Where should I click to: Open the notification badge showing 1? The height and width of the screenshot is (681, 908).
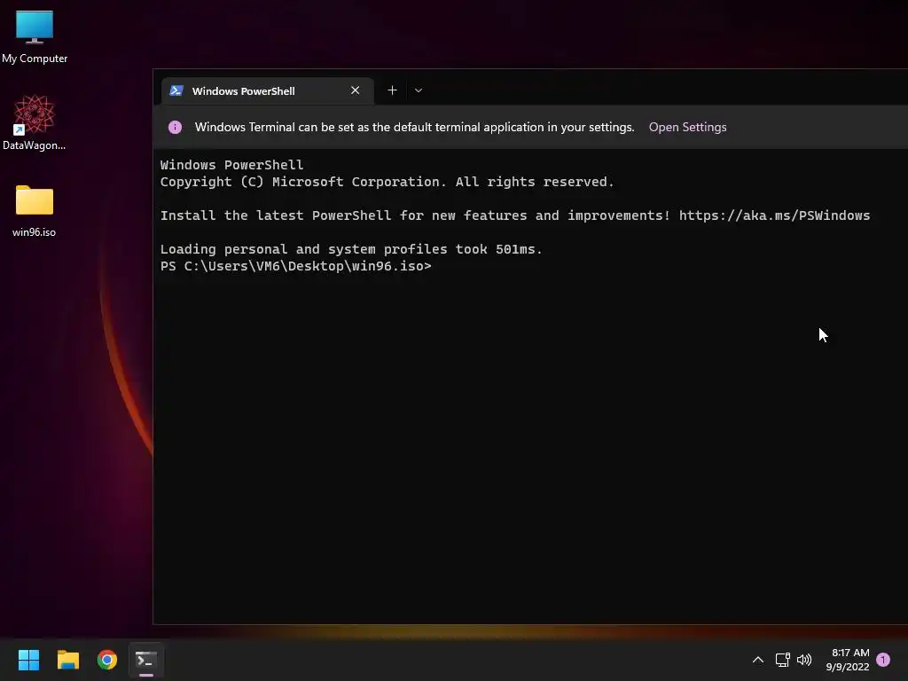coord(883,660)
